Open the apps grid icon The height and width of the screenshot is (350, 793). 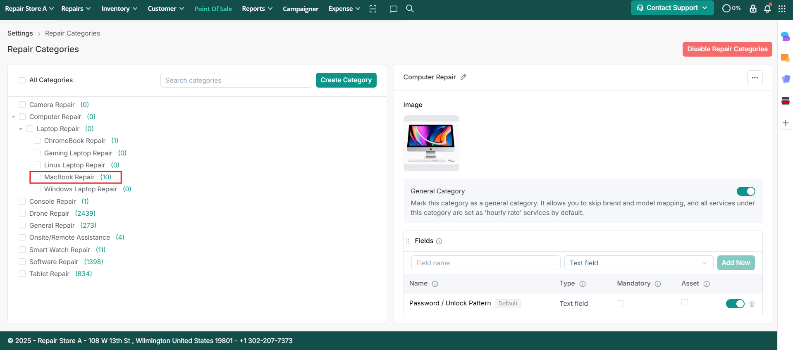(782, 9)
